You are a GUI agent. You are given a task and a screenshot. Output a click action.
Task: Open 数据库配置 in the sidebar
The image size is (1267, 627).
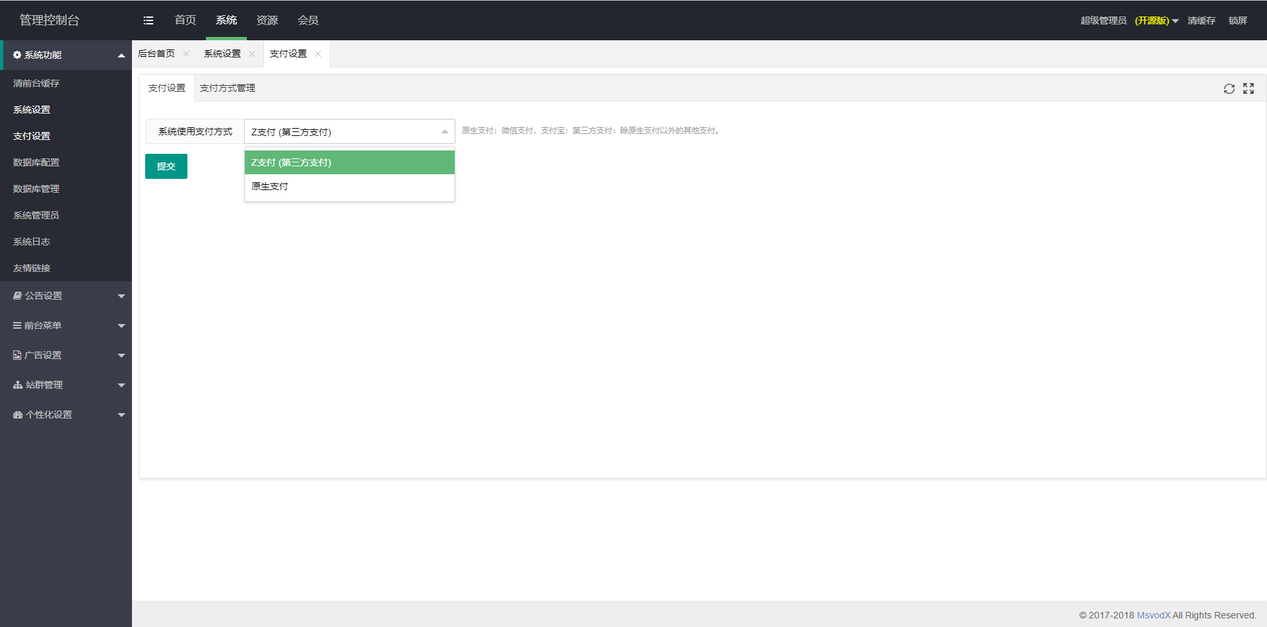pos(36,162)
